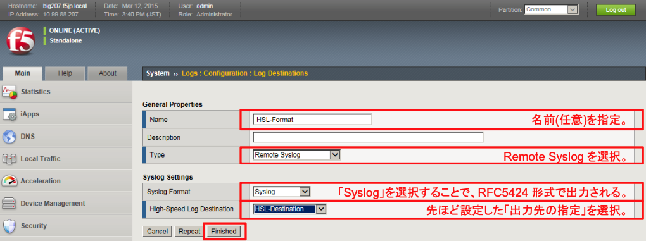
Task: Open the iApps menu item
Action: (x=66, y=114)
